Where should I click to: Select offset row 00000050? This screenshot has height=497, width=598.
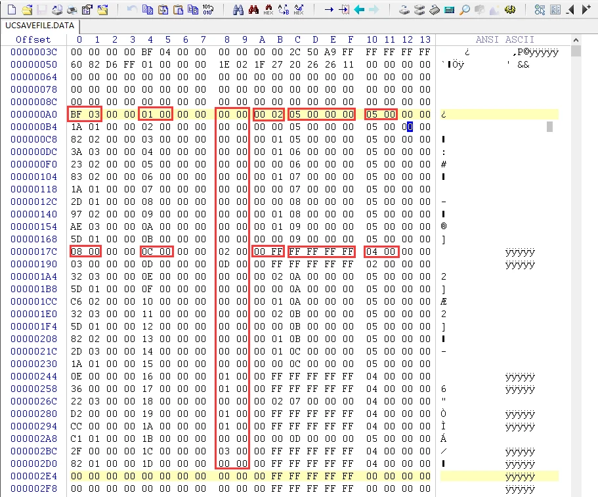(33, 64)
